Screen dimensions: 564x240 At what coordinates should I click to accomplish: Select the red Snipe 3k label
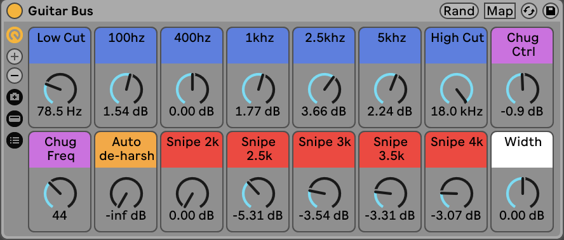coord(325,150)
